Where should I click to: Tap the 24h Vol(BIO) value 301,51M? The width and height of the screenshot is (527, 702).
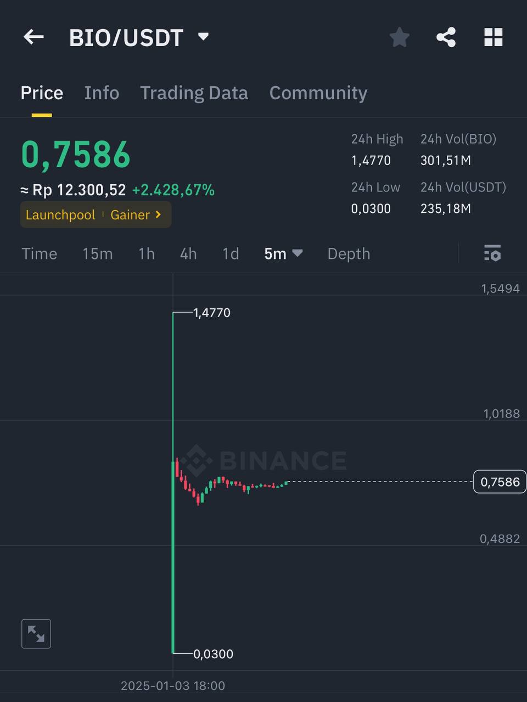[x=446, y=160]
